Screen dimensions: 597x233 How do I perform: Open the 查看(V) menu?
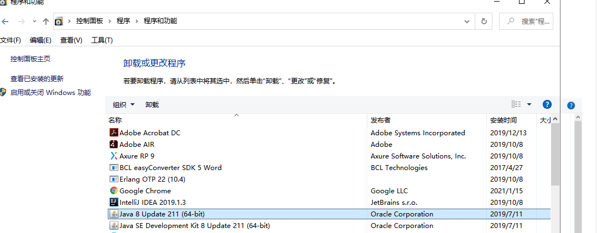(x=71, y=40)
